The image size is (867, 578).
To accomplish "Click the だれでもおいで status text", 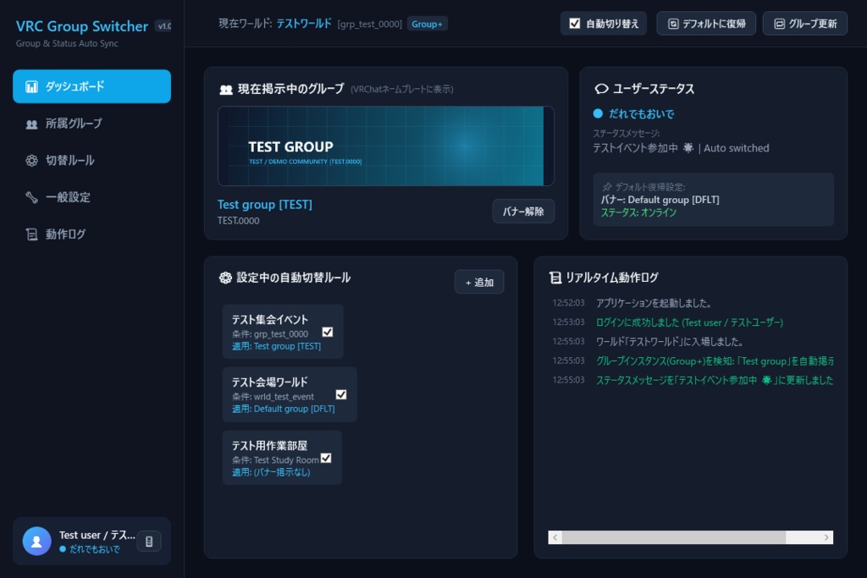I will click(x=642, y=114).
